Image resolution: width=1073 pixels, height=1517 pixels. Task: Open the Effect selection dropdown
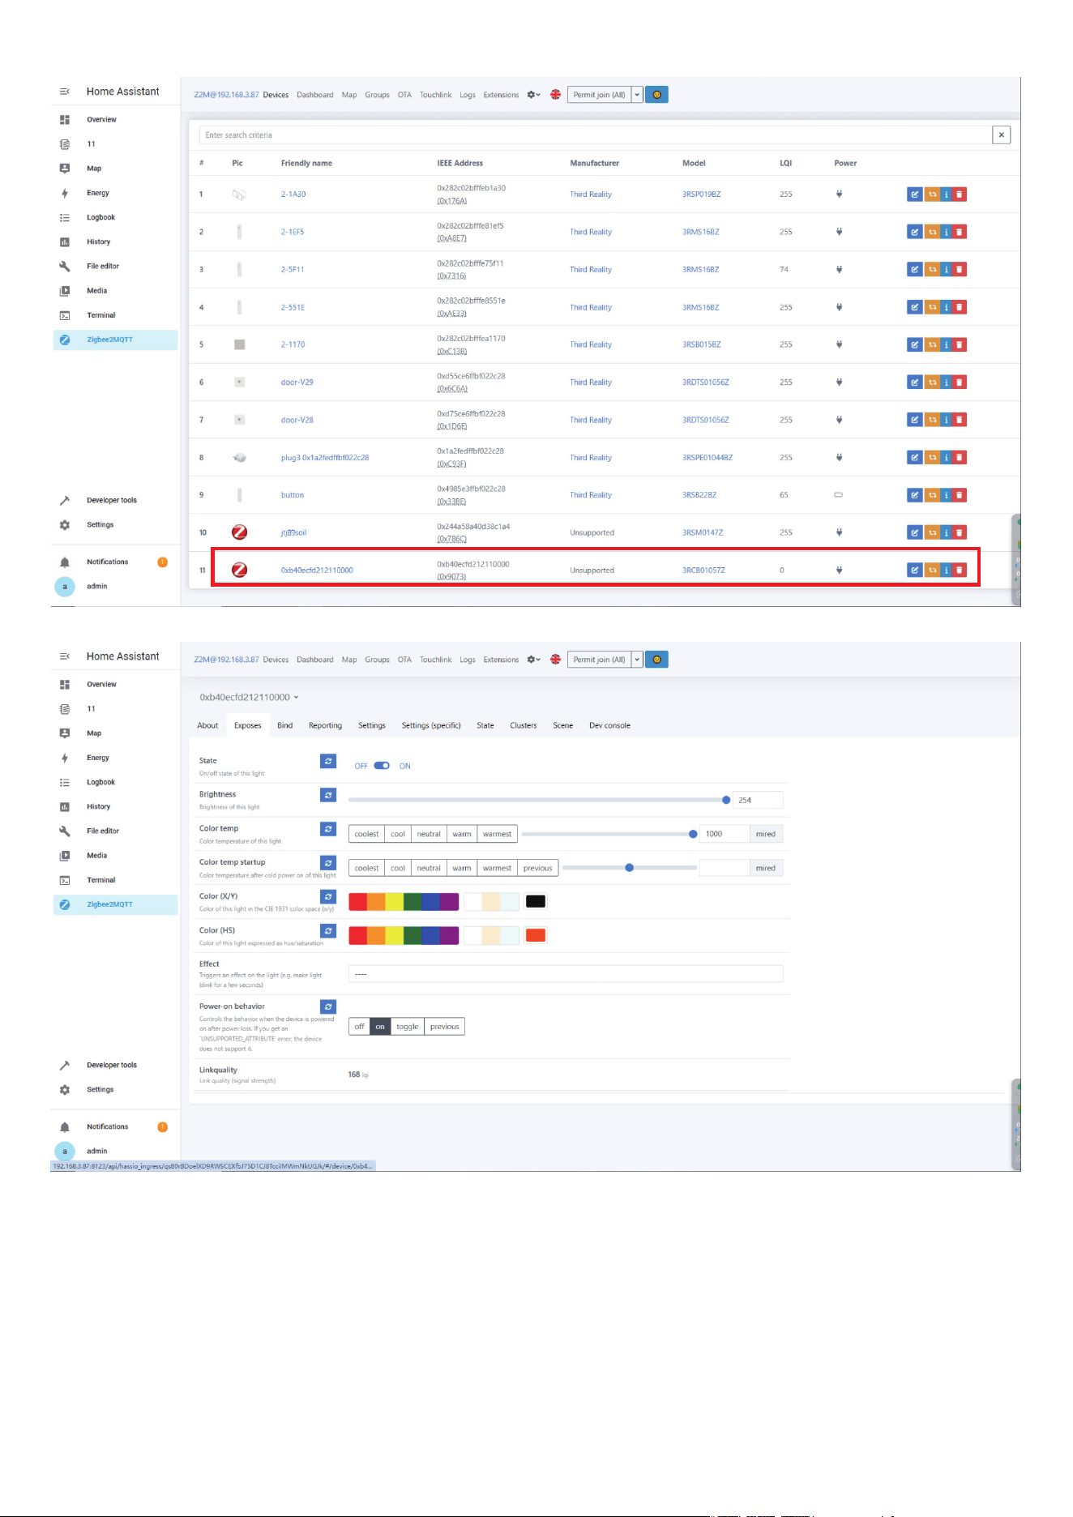coord(566,974)
